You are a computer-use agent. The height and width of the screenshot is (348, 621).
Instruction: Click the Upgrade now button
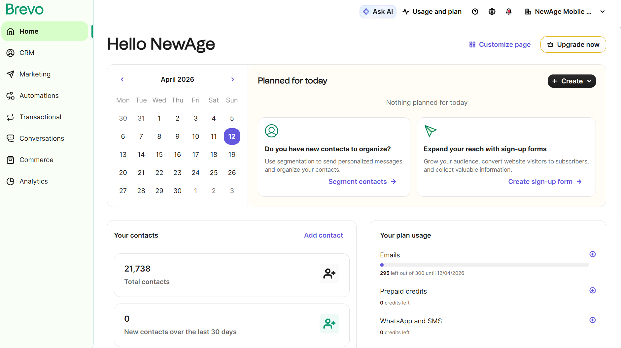tap(573, 44)
